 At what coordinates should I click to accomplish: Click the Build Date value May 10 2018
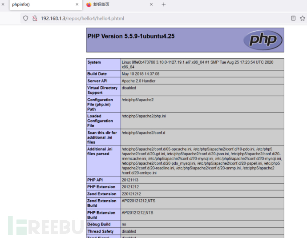point(141,74)
